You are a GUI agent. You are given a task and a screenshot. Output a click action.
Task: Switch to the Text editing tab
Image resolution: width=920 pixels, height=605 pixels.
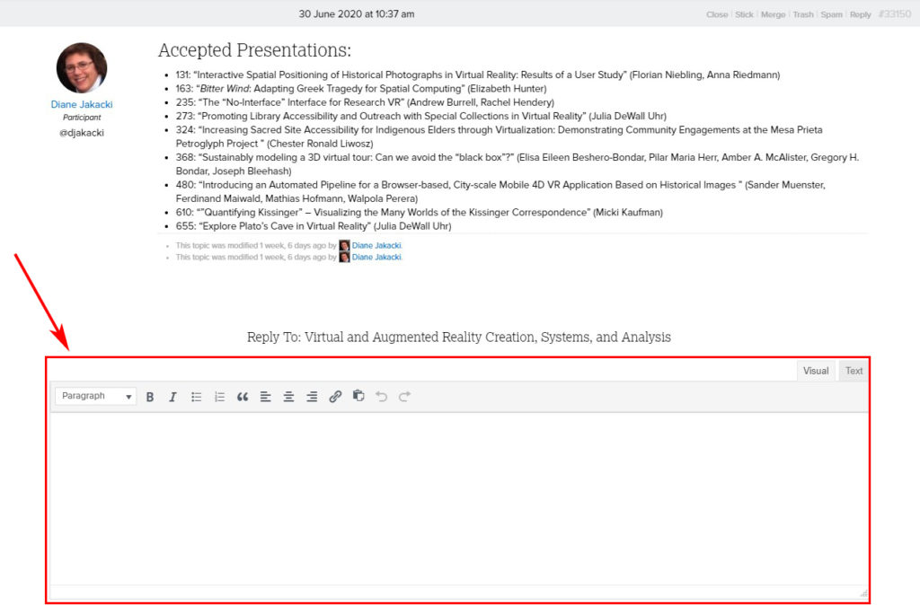coord(854,370)
